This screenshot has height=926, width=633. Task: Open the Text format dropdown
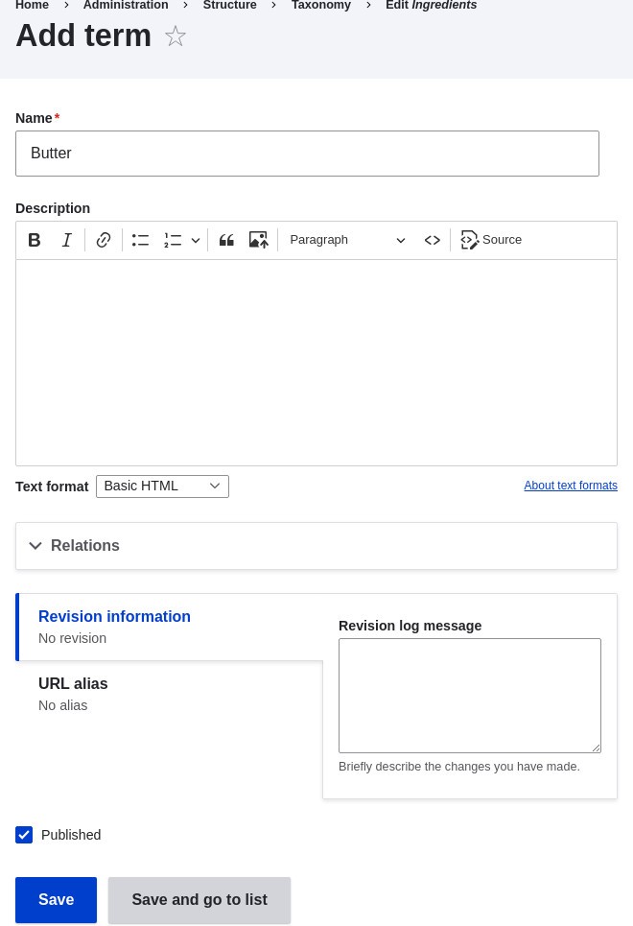(x=162, y=487)
